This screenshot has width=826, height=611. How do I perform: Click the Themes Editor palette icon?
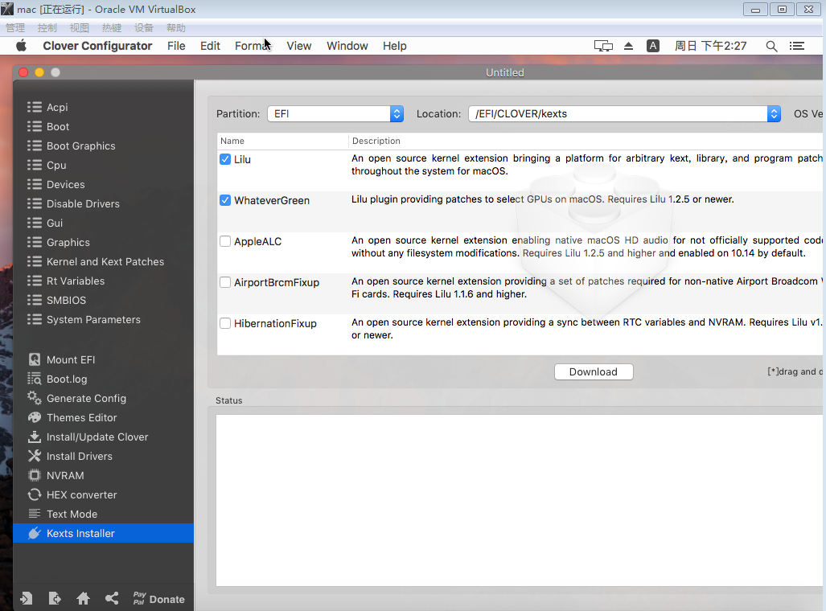click(x=35, y=418)
